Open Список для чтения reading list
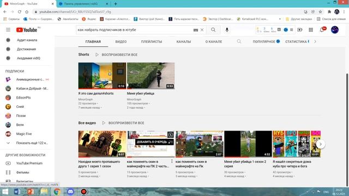Image resolution: width=349 pixels, height=196 pixels. point(331,19)
